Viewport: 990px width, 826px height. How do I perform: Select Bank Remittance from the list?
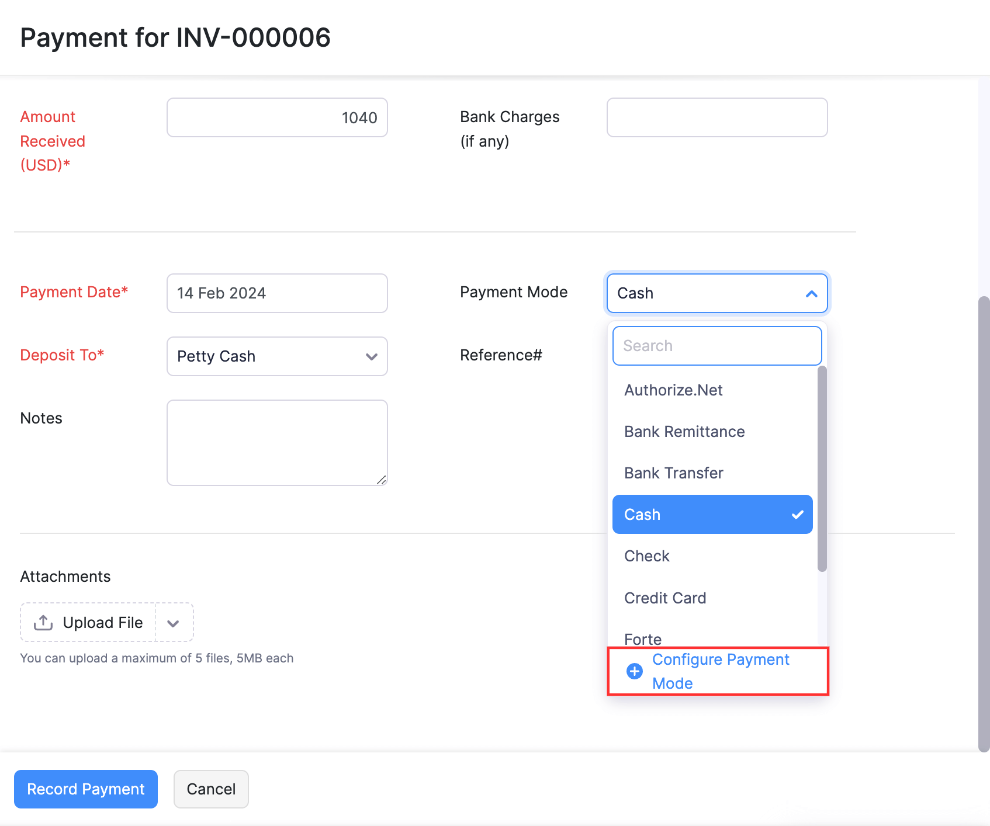point(684,431)
